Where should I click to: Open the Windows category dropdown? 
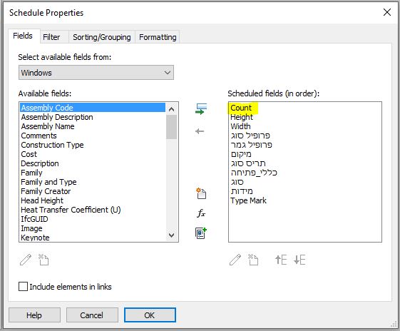tap(96, 73)
